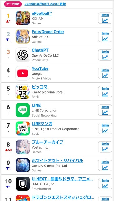
Task: Open the 5min chart button for ChatGPT
Action: pyautogui.click(x=105, y=55)
